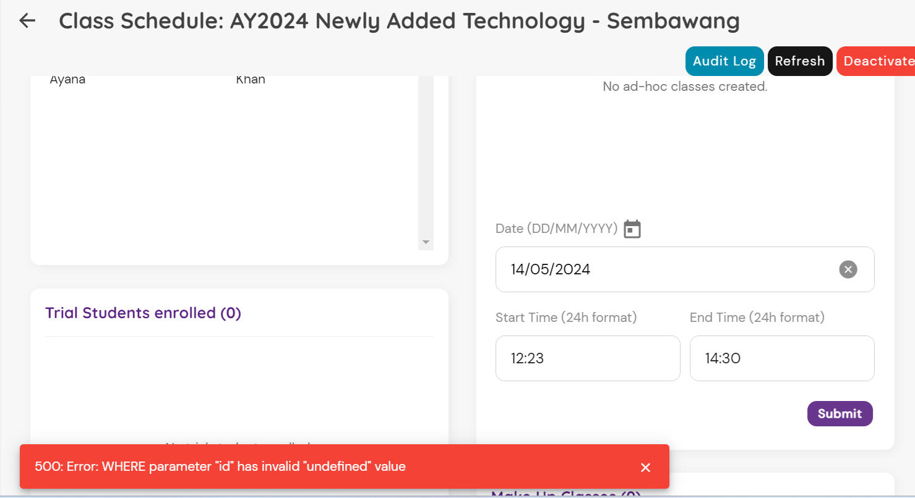Viewport: 915px width, 498px height.
Task: Edit the End Time field showing 14:30
Action: pyautogui.click(x=781, y=358)
